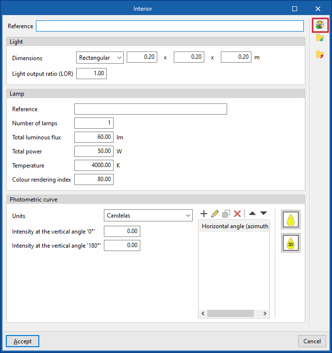Edit the Colour rendering index field
This screenshot has width=332, height=353.
point(94,179)
